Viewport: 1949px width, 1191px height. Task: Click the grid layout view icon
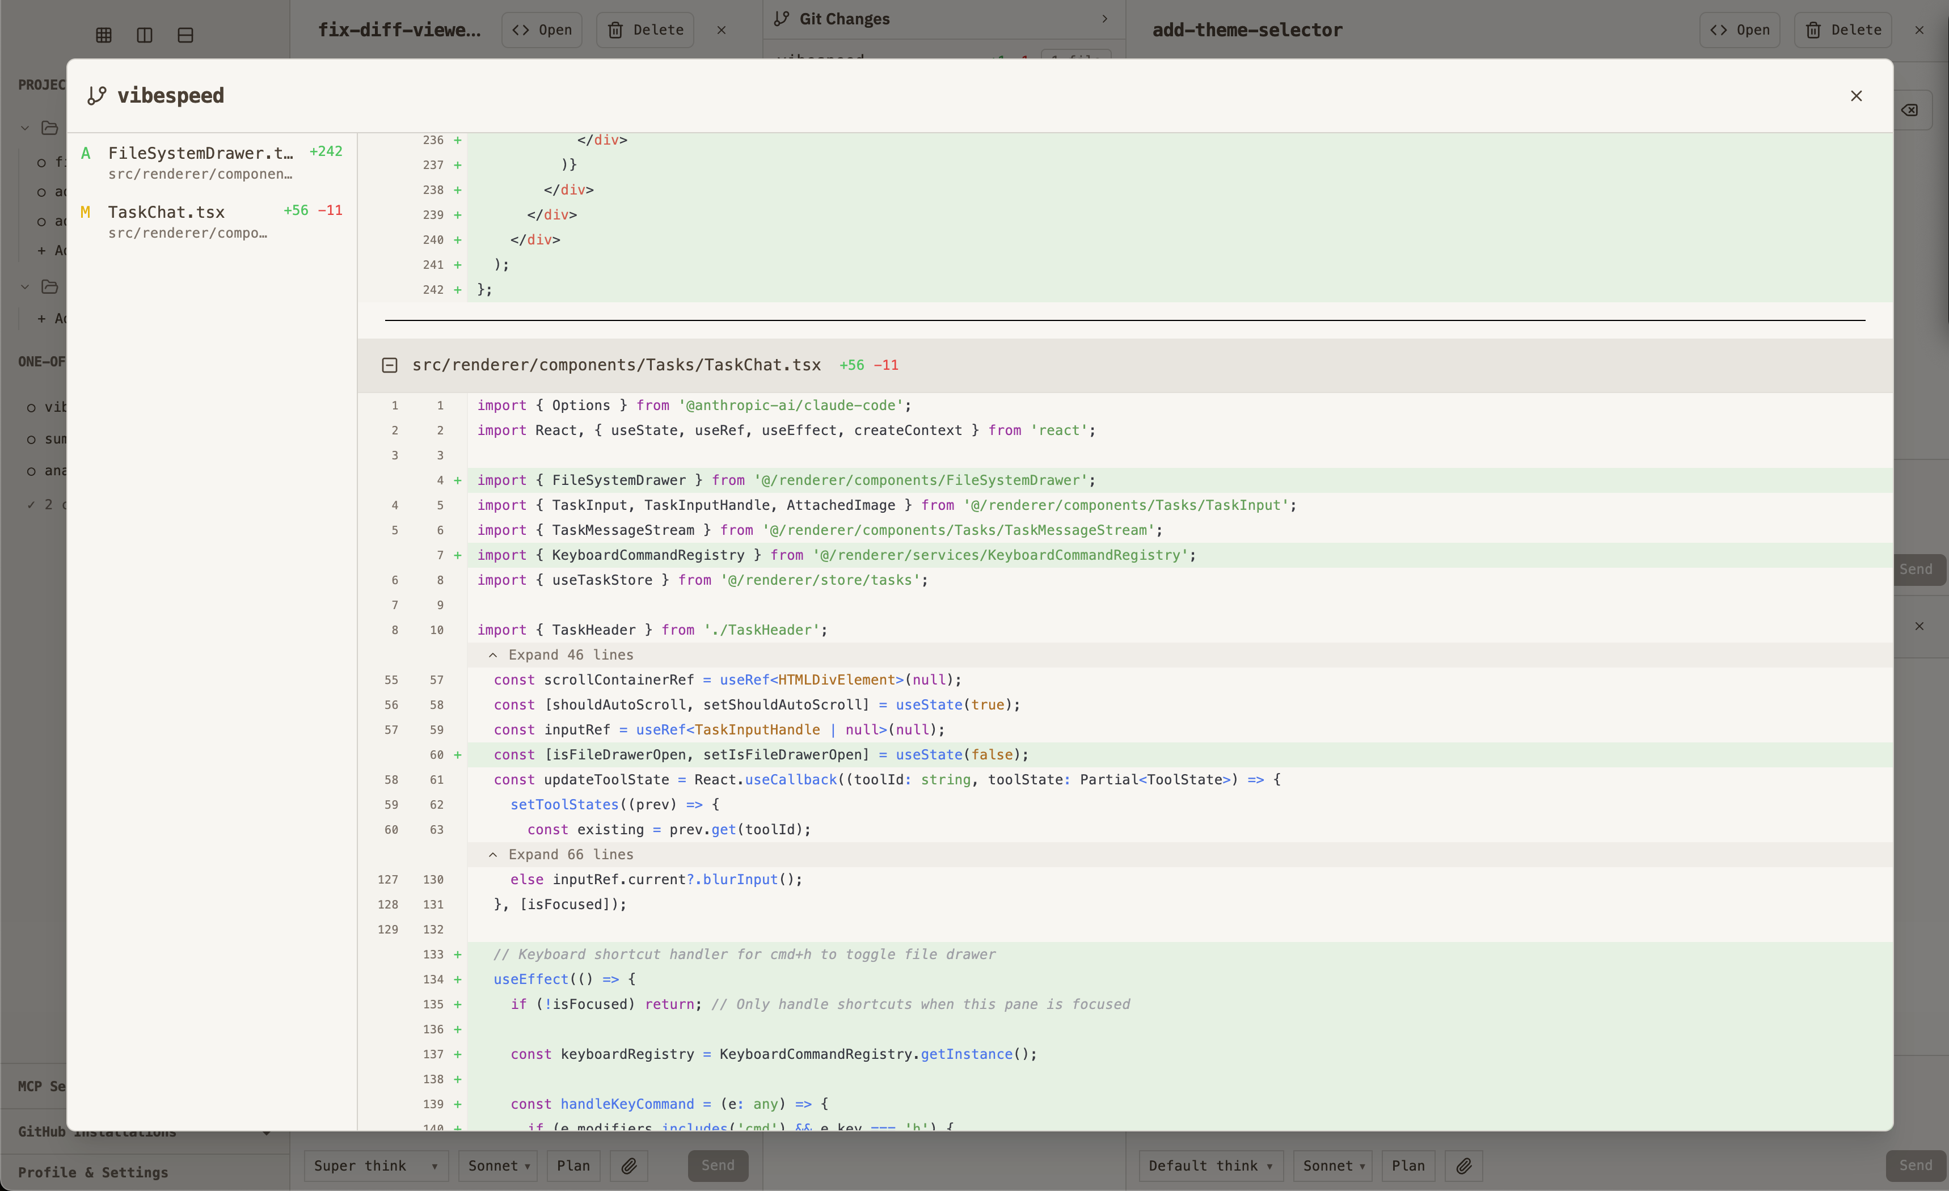104,35
